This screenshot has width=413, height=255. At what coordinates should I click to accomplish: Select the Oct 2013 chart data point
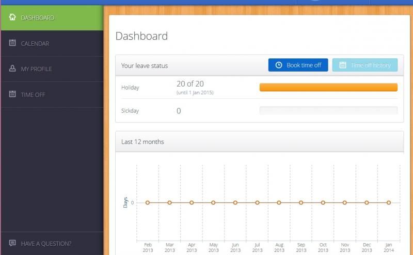point(323,202)
